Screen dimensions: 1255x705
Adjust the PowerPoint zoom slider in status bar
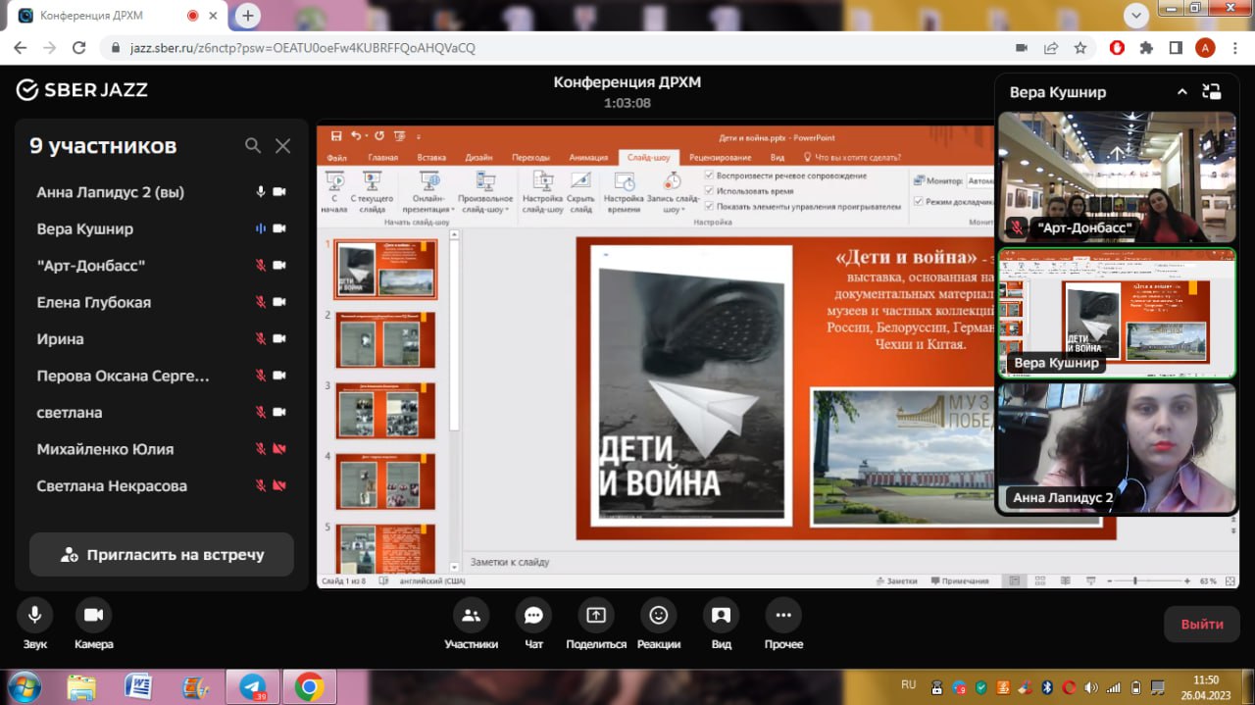point(1135,580)
